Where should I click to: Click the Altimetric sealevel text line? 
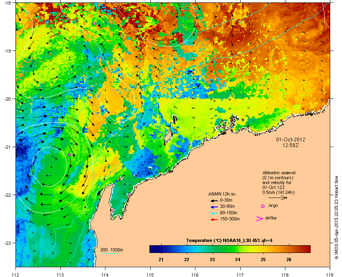[279, 173]
